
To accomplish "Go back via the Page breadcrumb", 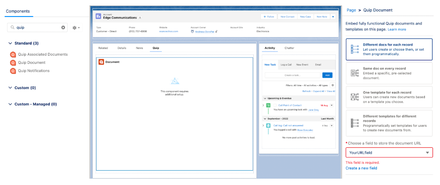I will click(351, 10).
